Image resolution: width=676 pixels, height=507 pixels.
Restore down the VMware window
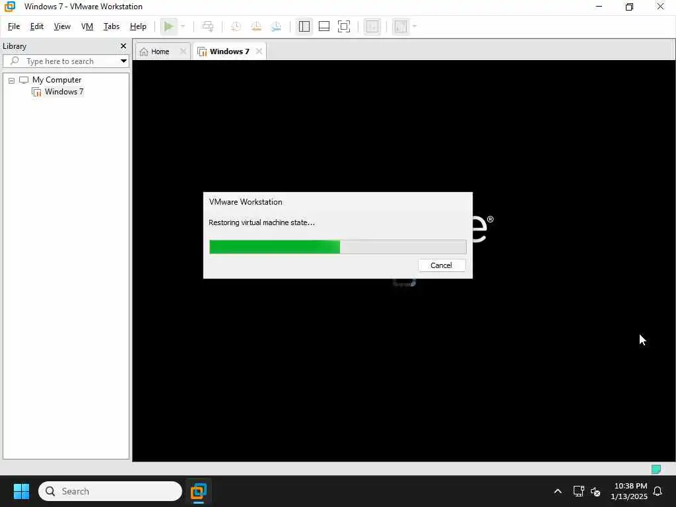pos(629,7)
